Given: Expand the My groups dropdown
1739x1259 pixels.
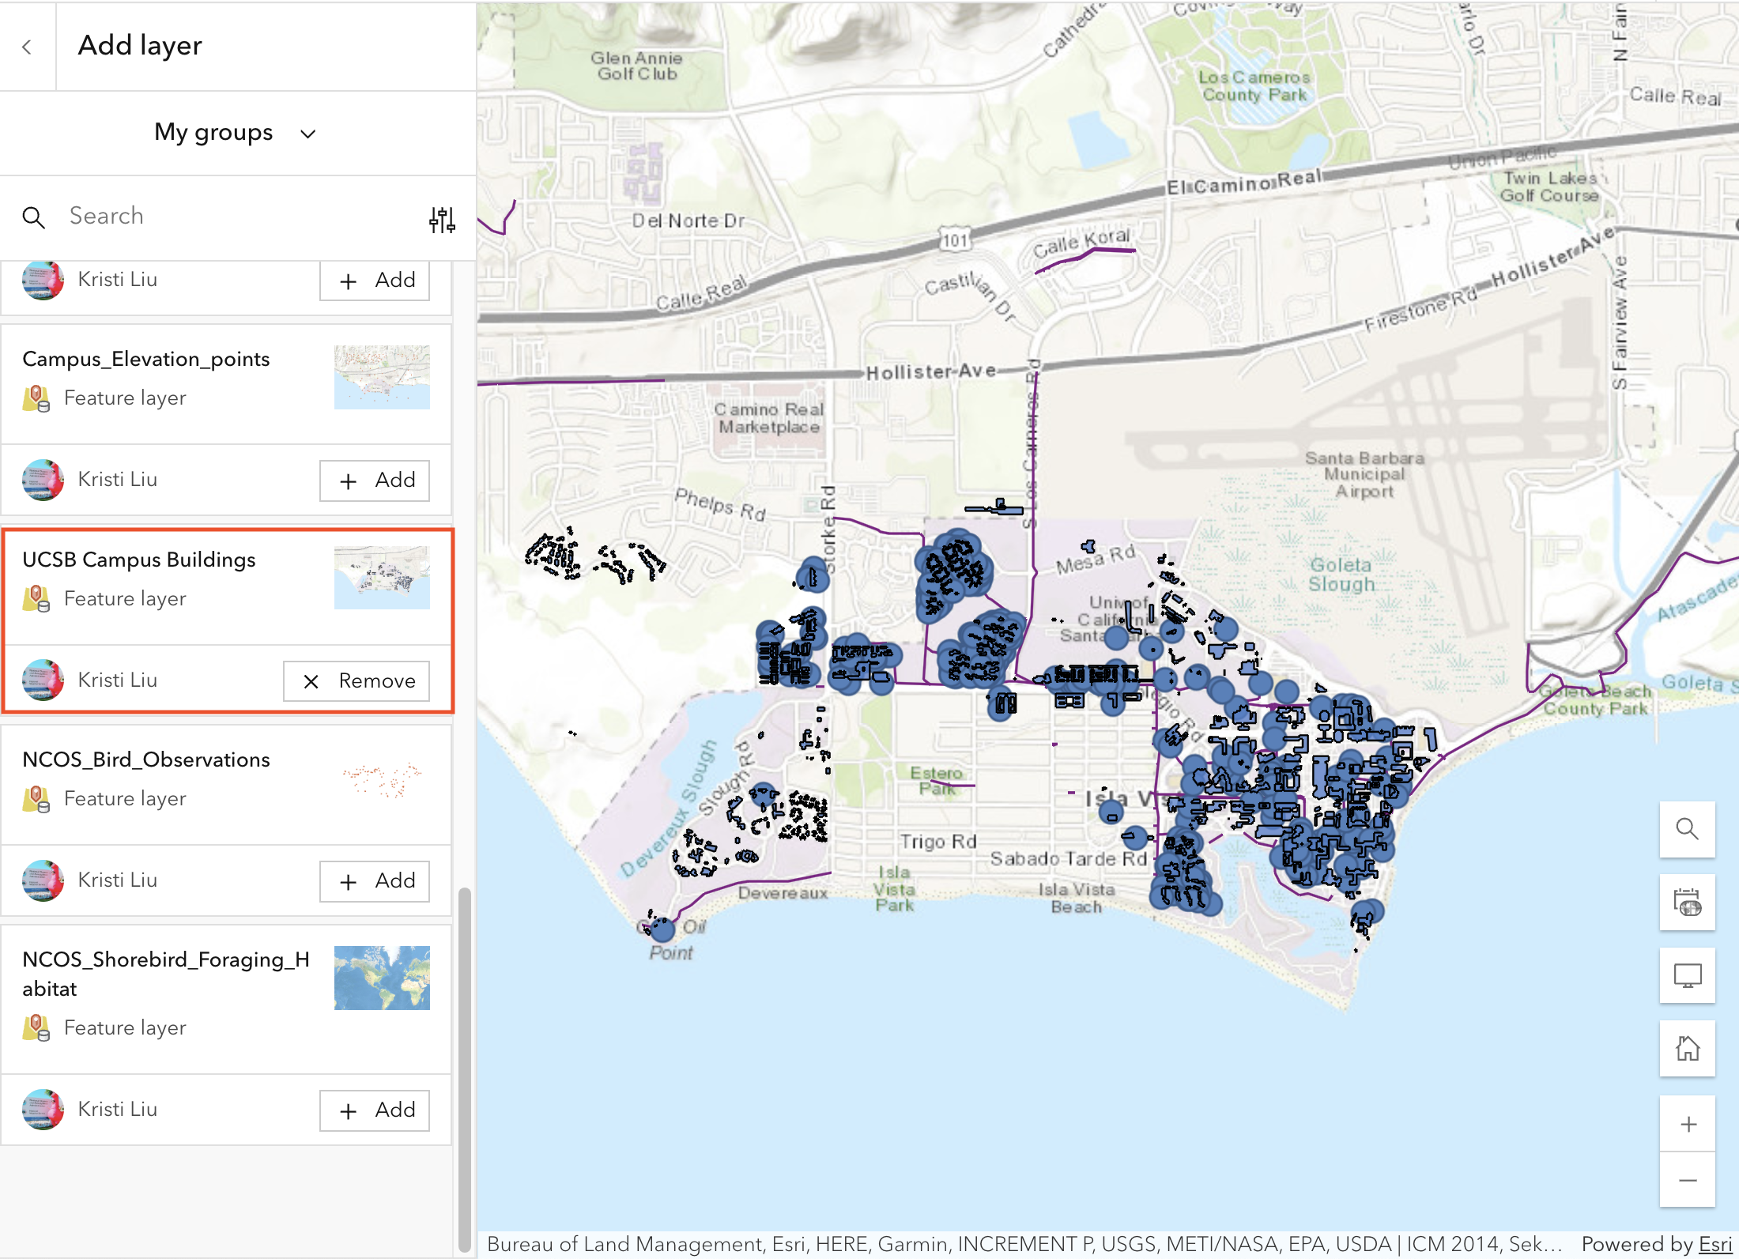Looking at the screenshot, I should pyautogui.click(x=235, y=133).
